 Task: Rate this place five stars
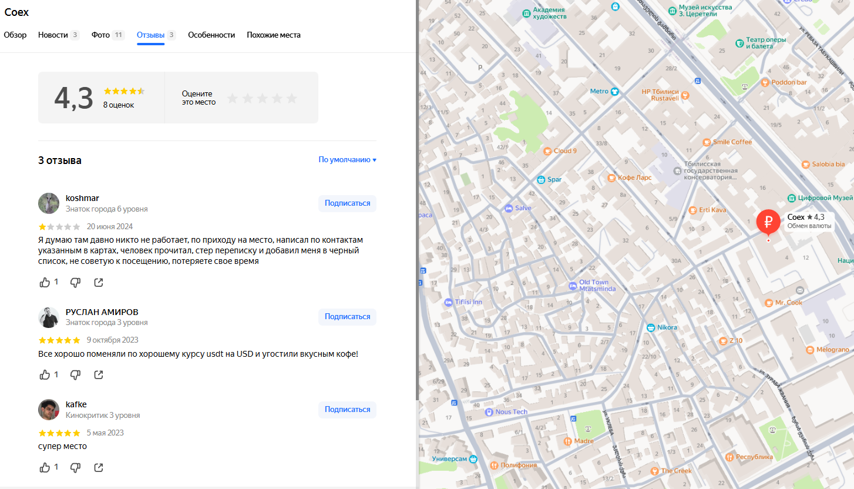click(x=292, y=98)
